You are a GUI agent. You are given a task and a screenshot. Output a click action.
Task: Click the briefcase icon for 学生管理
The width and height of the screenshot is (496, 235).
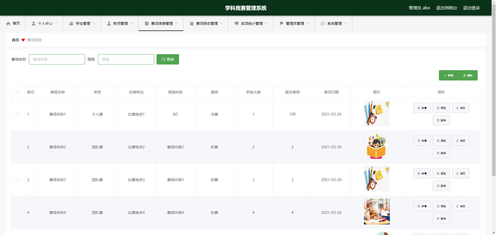[71, 23]
